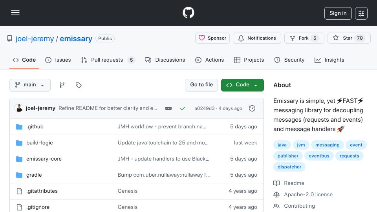Open 'JMH workflow - prevent branch na…' commit
This screenshot has height=212, width=377.
(x=162, y=127)
